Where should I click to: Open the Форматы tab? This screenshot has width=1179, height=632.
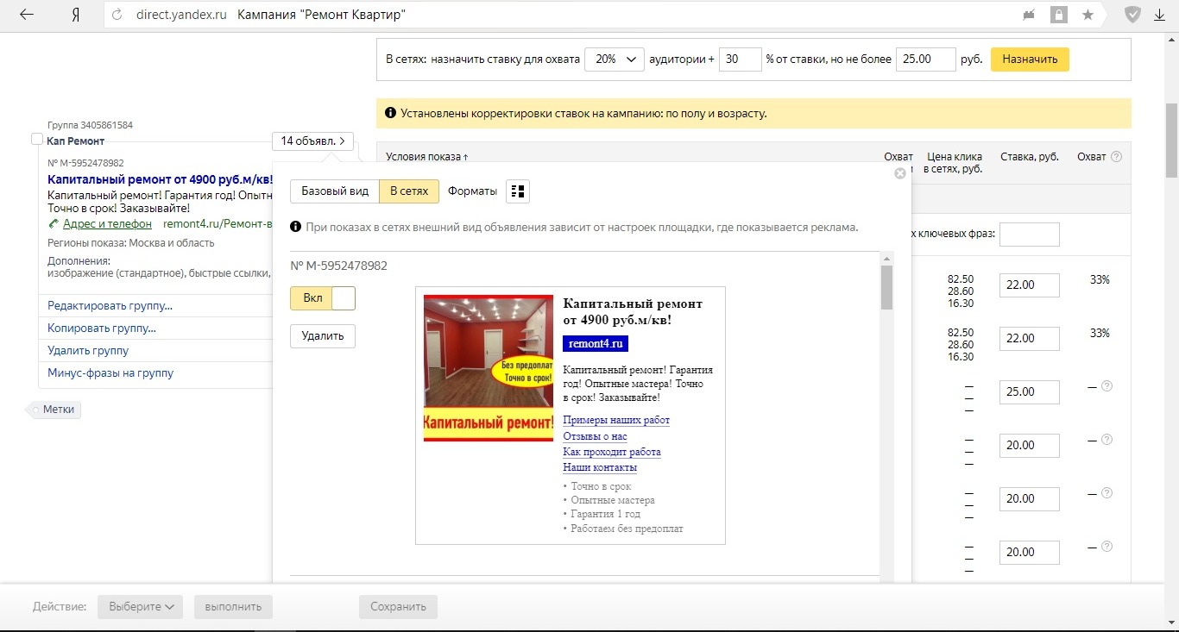[472, 191]
